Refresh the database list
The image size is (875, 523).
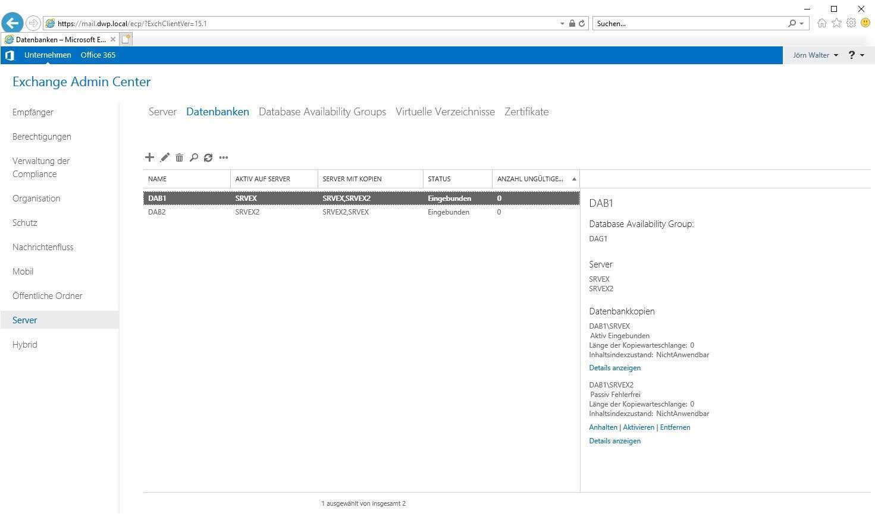tap(208, 157)
